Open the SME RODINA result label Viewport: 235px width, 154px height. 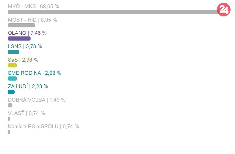(x=35, y=73)
